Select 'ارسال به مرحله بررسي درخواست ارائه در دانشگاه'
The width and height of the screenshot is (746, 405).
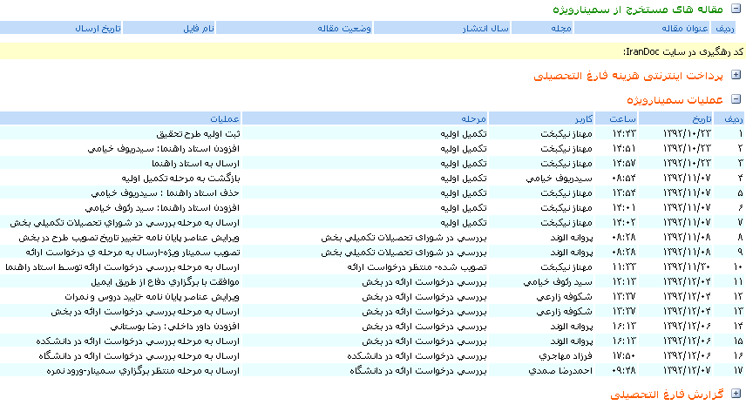(x=139, y=355)
